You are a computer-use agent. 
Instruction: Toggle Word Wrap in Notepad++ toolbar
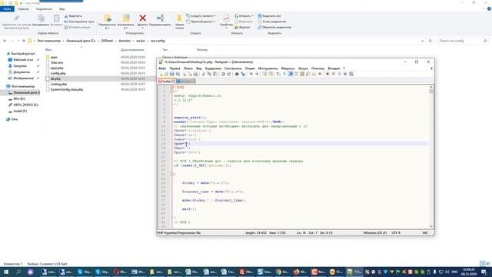pyautogui.click(x=278, y=74)
